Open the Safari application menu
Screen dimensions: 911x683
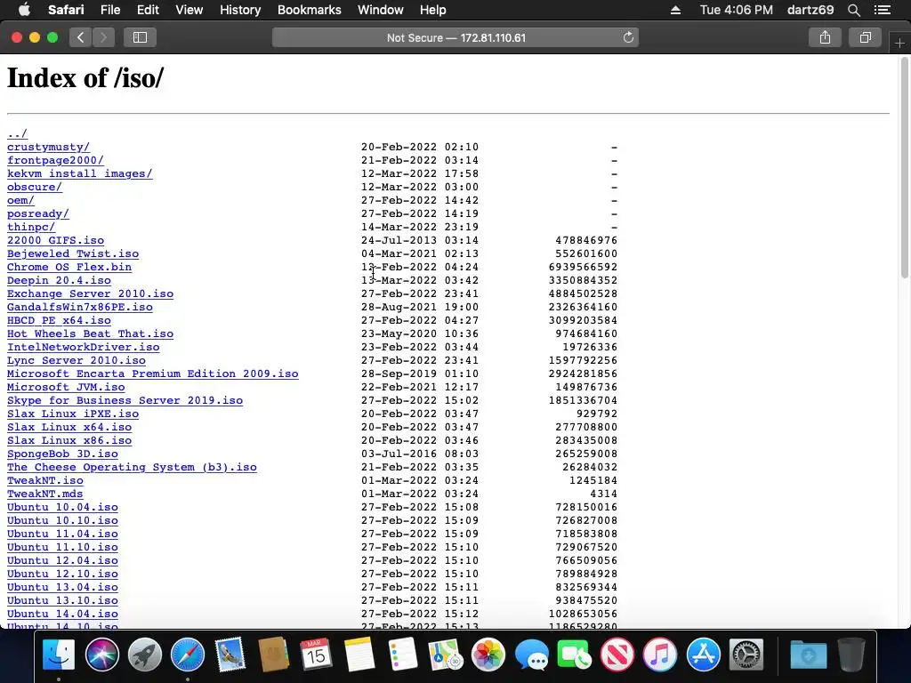tap(66, 10)
